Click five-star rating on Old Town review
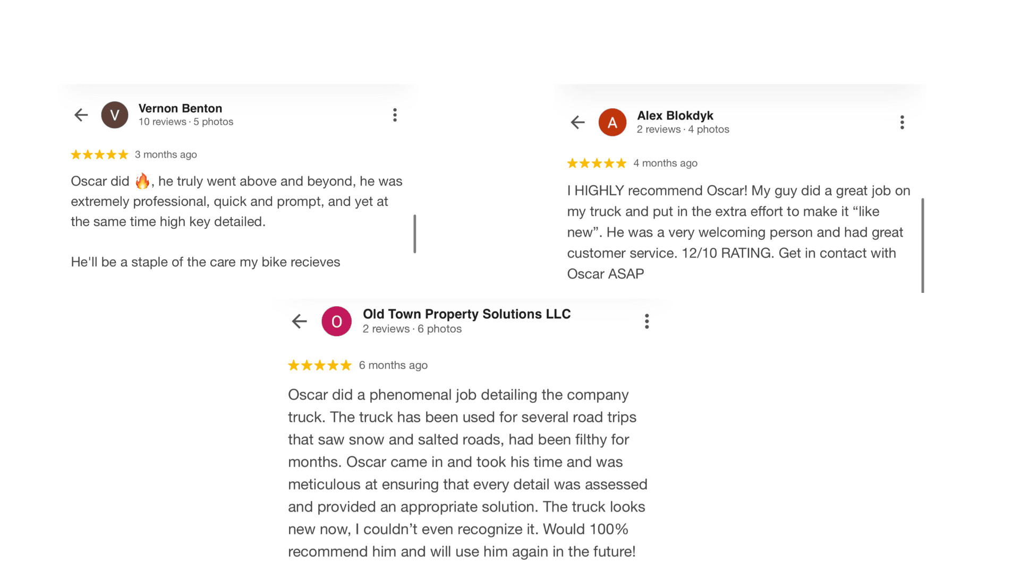 coord(319,365)
